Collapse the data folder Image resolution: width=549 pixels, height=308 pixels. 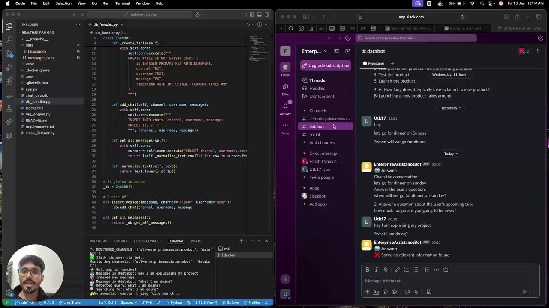click(x=22, y=45)
